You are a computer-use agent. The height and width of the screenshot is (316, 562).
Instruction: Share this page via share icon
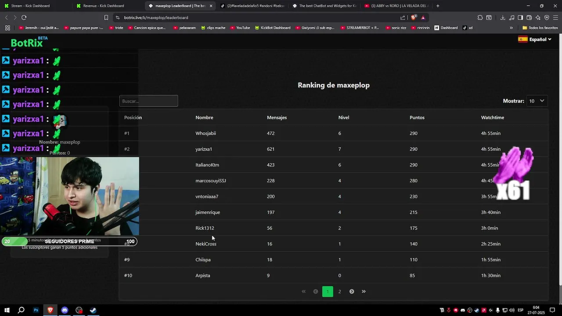(403, 18)
